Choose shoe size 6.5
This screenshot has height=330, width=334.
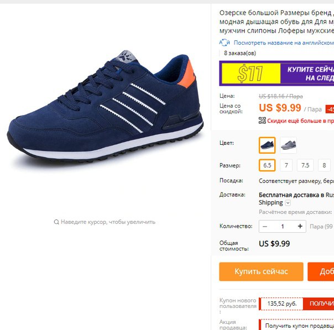pyautogui.click(x=267, y=165)
